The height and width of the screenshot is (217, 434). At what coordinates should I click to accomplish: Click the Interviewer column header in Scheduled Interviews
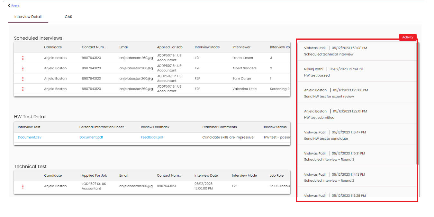click(241, 47)
